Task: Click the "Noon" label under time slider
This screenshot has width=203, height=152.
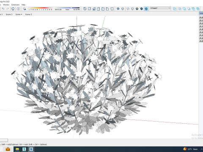Action: pos(67,10)
